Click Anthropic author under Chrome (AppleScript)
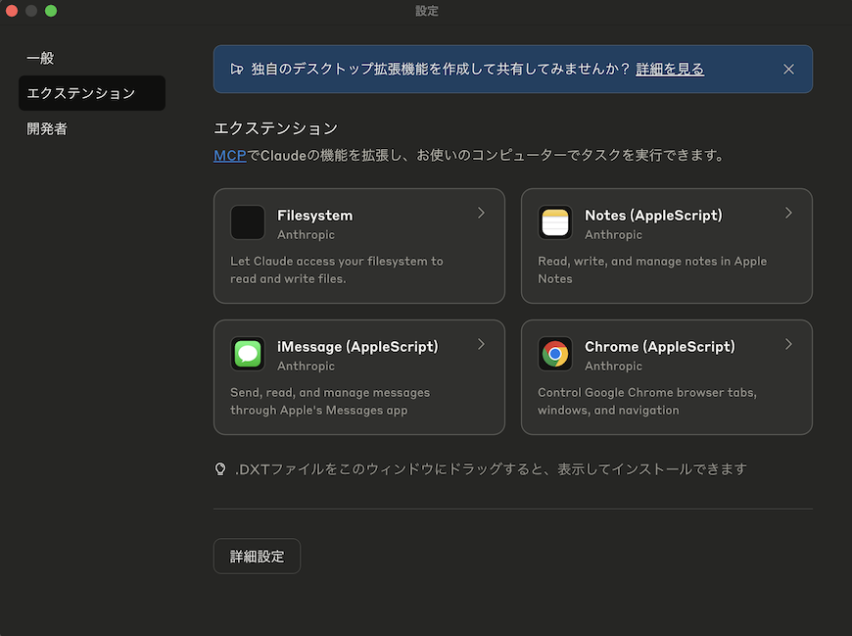The image size is (852, 636). point(613,367)
